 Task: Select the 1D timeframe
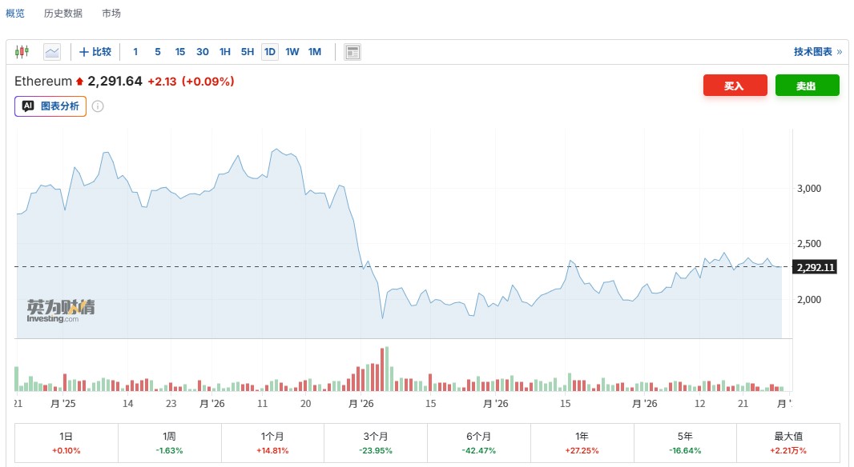[270, 52]
